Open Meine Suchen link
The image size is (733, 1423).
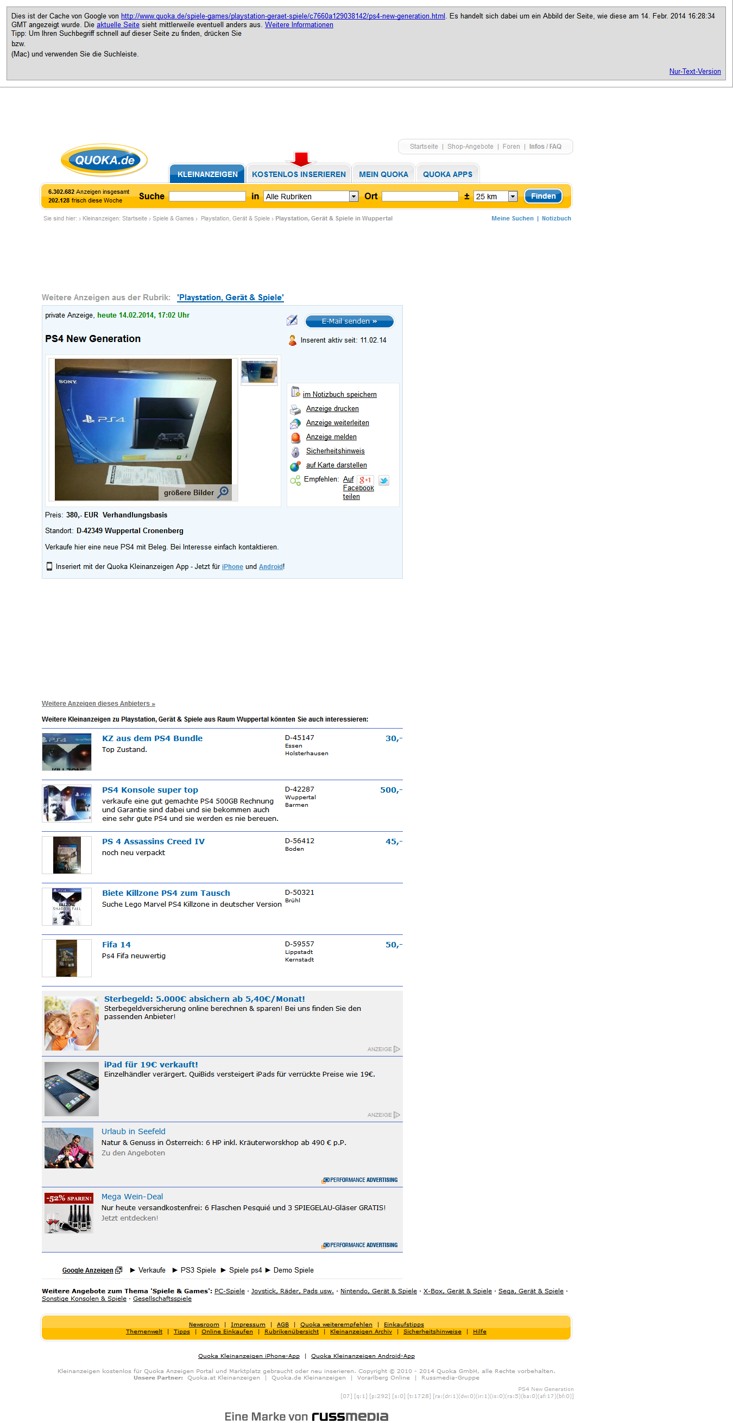512,218
